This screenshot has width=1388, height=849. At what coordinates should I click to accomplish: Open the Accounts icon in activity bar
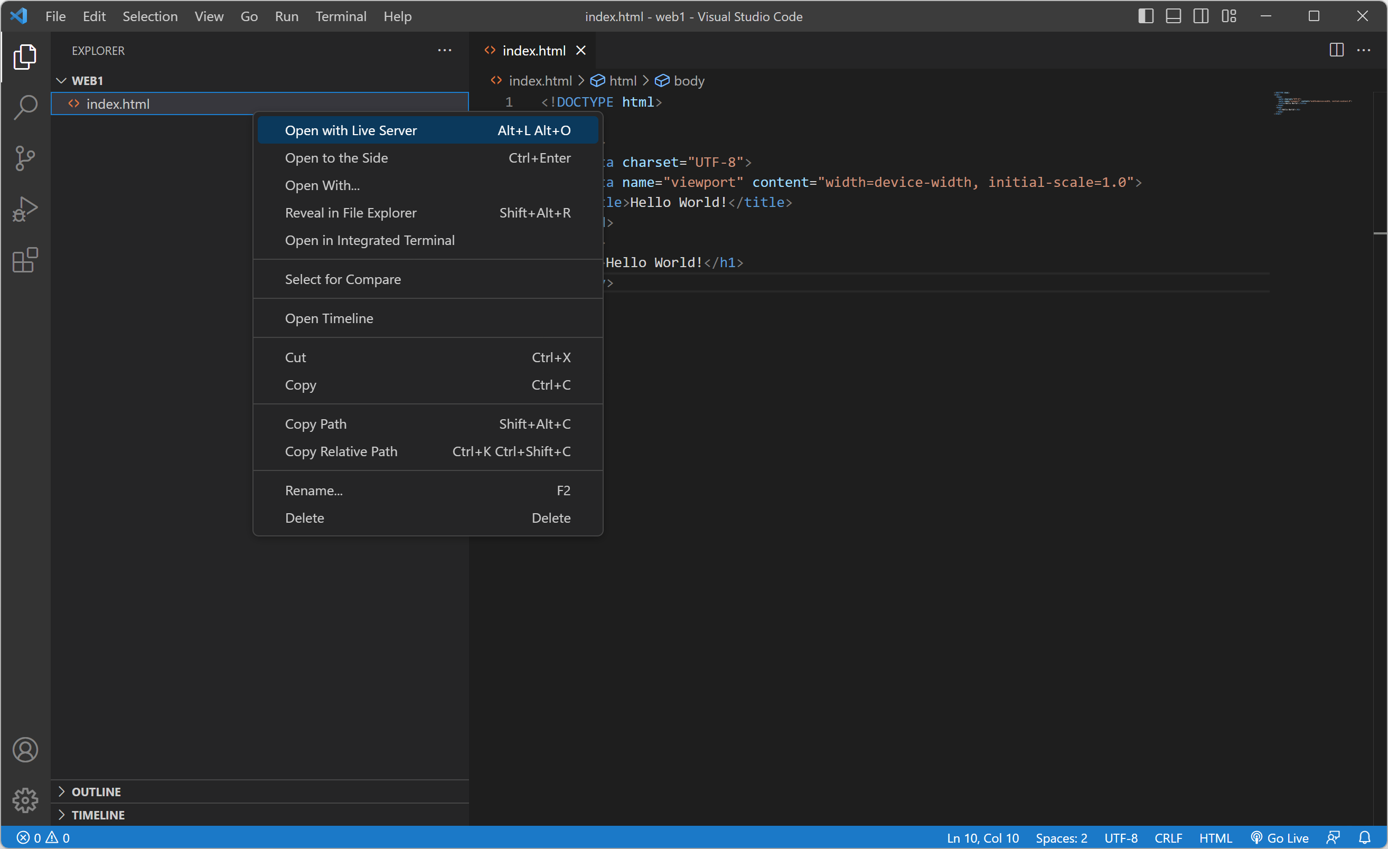25,749
